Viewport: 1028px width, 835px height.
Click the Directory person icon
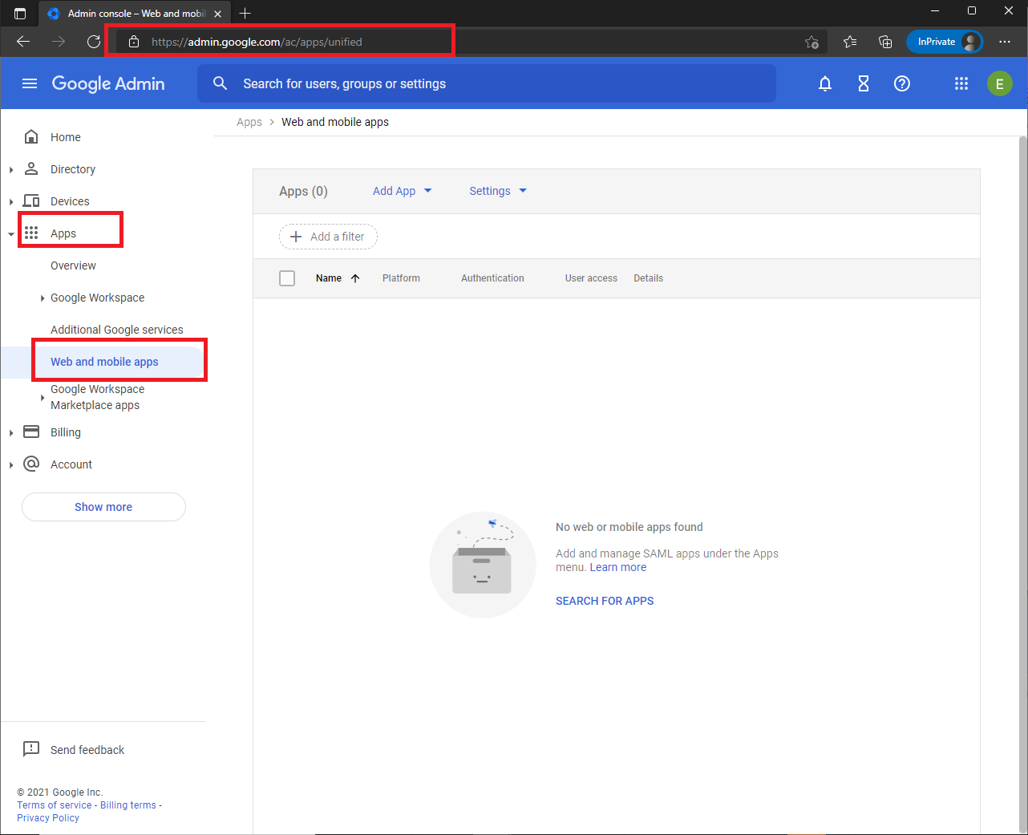coord(31,168)
